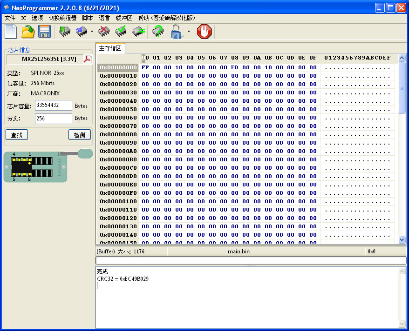Click the 芯片容量 input field

click(54, 105)
